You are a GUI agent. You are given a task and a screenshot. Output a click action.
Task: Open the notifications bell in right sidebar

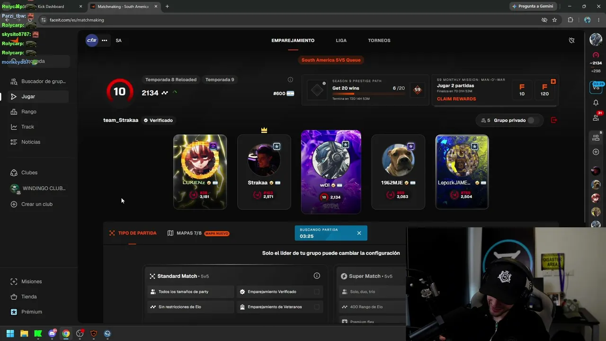596,103
